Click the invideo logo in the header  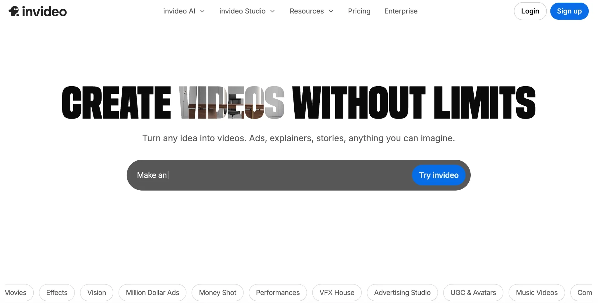[38, 11]
